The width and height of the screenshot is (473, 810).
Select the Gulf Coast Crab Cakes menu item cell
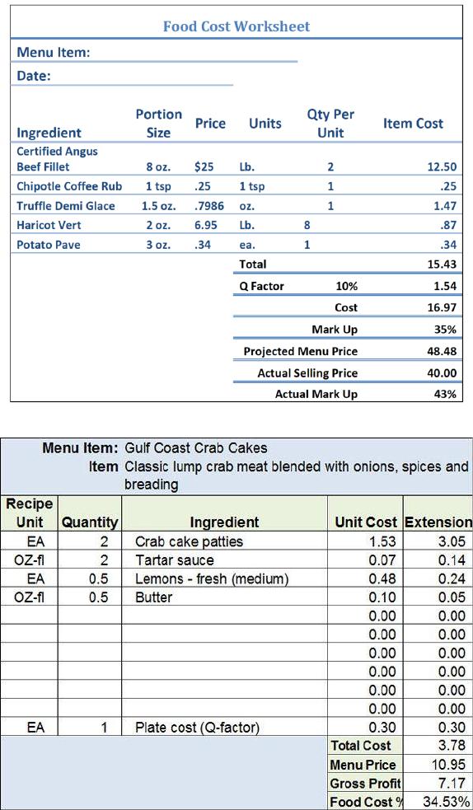[x=196, y=447]
